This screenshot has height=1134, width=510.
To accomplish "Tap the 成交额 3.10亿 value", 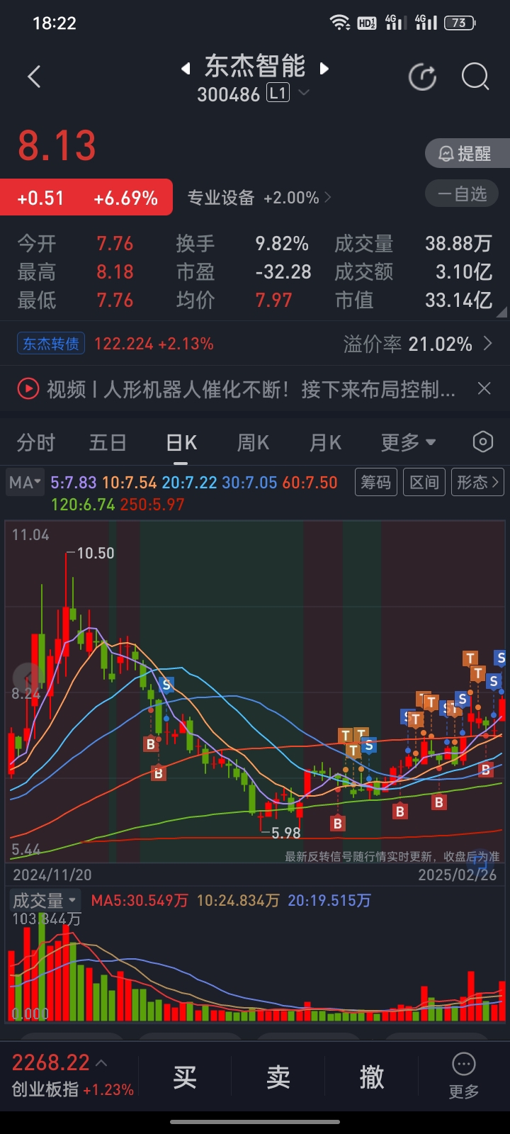I will 464,272.
